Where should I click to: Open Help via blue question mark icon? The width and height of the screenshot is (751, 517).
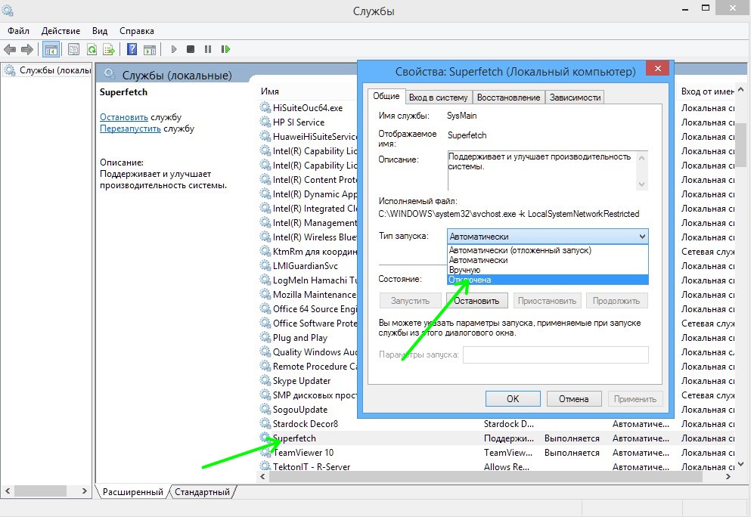[132, 50]
